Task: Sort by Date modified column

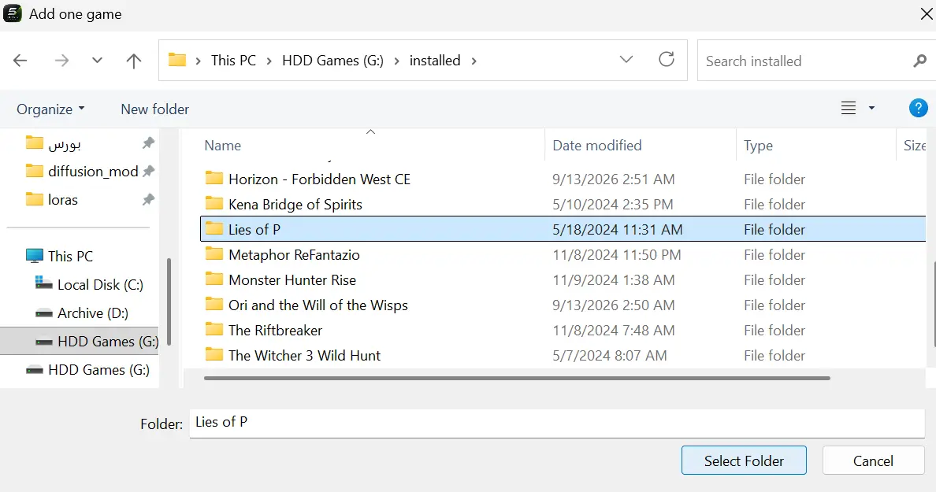Action: tap(597, 146)
